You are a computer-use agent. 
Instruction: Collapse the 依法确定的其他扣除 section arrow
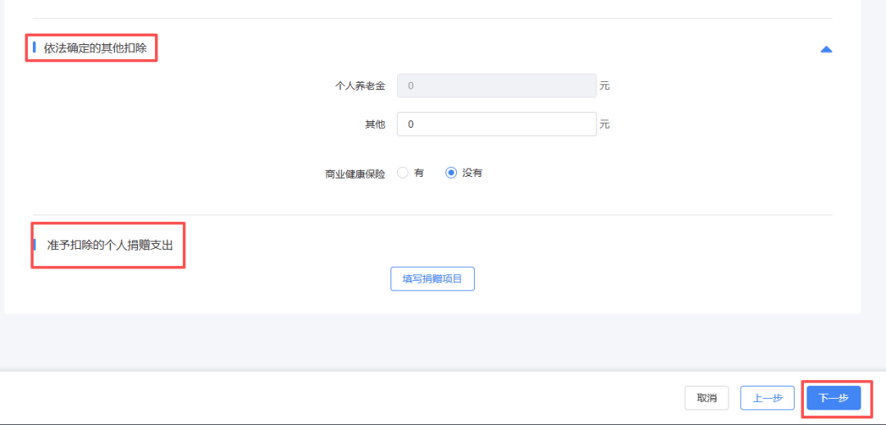pyautogui.click(x=826, y=50)
